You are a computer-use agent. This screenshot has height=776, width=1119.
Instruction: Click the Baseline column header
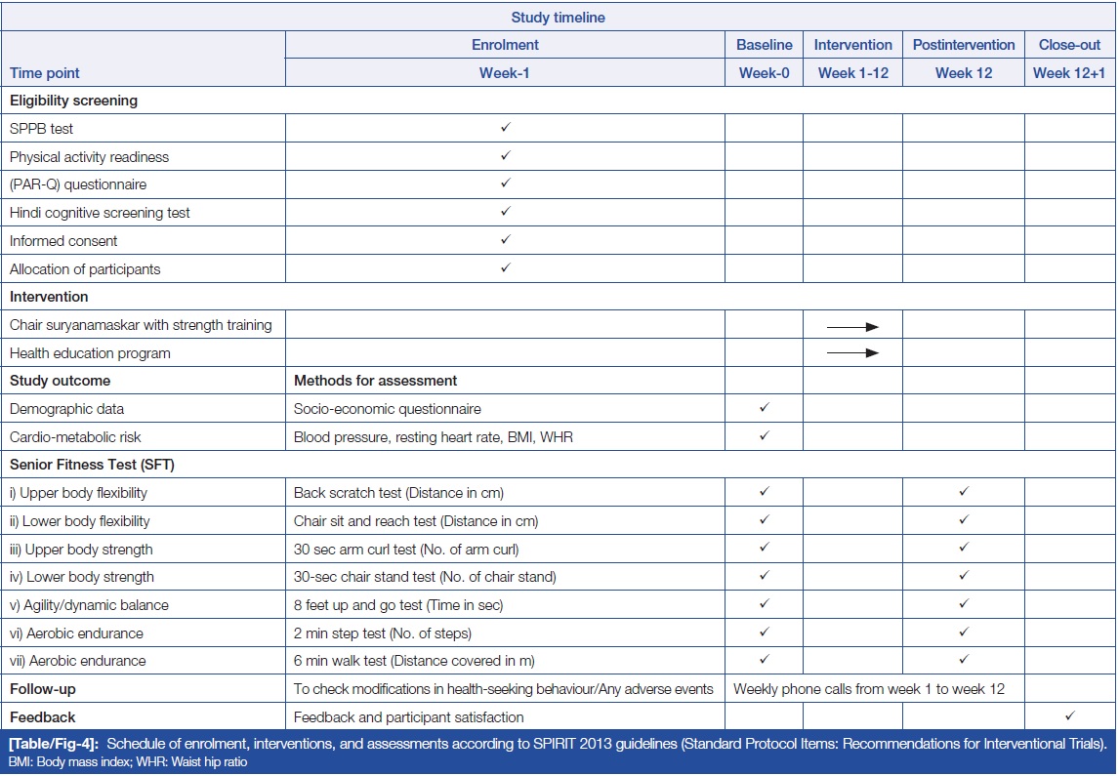coord(764,45)
